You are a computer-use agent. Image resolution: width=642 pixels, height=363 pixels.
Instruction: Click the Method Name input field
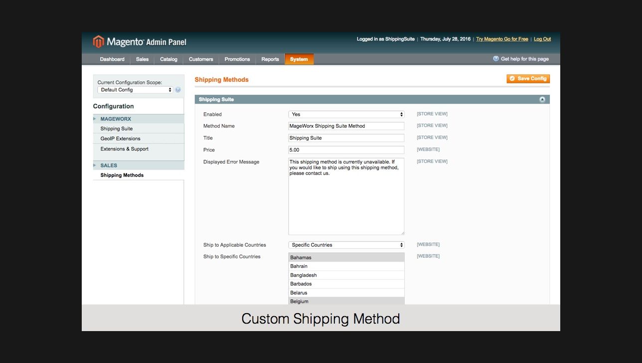point(346,126)
